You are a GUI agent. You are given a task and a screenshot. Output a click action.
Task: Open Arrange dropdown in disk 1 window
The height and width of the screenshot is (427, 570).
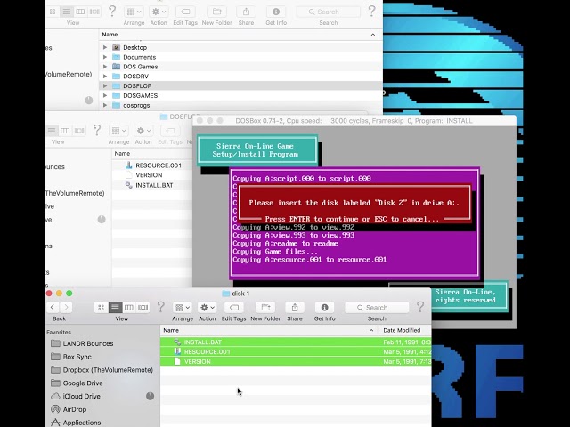pos(183,308)
